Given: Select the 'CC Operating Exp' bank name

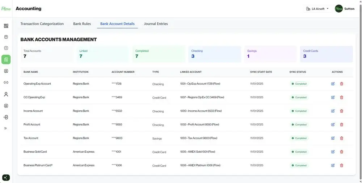Looking at the screenshot, I should click(x=34, y=97).
